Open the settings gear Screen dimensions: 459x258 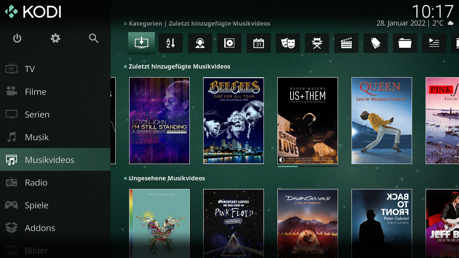[55, 38]
